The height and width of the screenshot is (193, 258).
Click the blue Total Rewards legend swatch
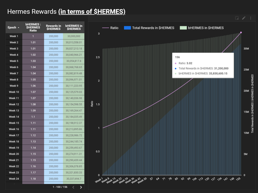tap(127, 28)
